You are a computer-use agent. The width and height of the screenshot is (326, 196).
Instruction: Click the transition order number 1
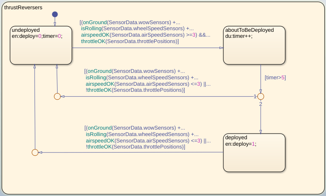pos(255,96)
